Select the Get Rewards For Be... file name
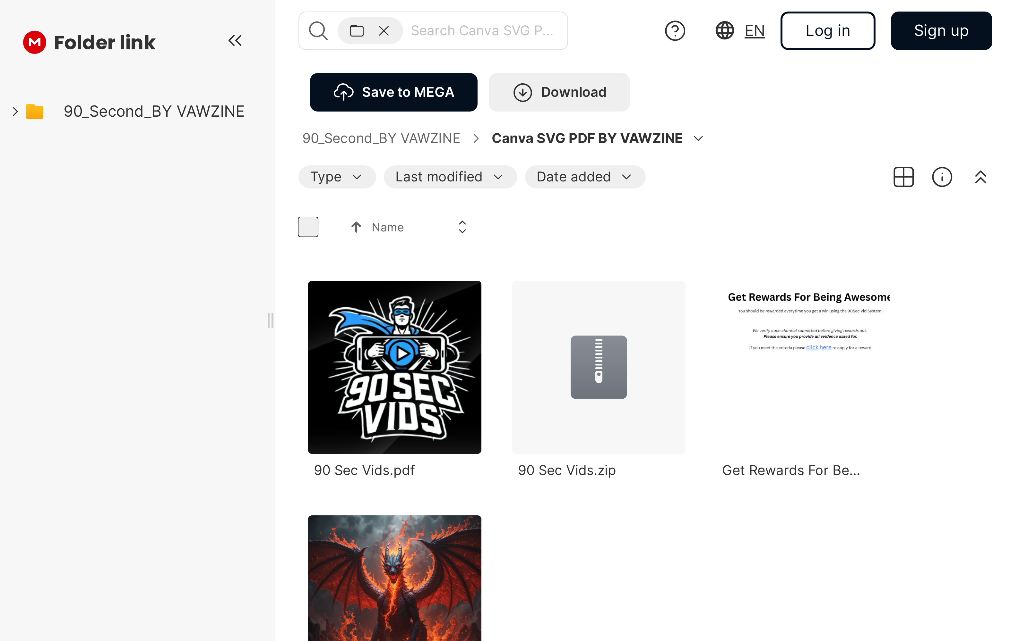Screen dimensions: 1027x641 pyautogui.click(x=791, y=470)
